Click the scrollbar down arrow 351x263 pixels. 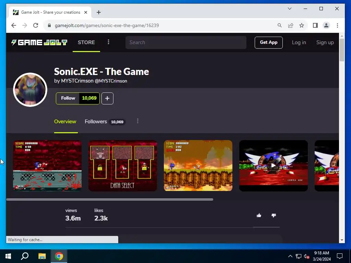point(342,240)
